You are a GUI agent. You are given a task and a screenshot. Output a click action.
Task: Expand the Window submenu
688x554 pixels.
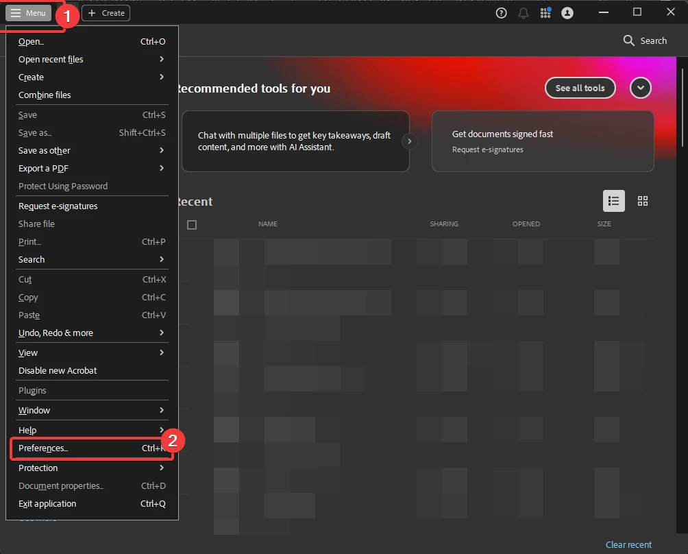click(x=92, y=411)
